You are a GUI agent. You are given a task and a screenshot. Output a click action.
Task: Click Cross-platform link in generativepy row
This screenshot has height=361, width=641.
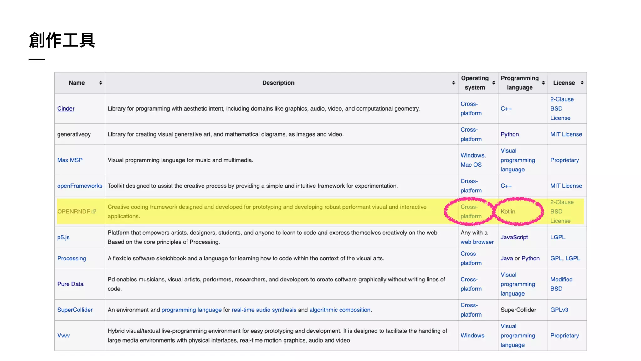[x=471, y=134]
